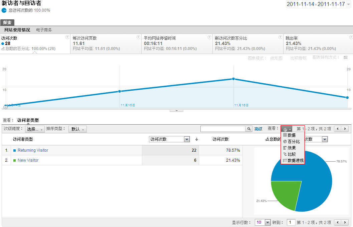
Task: Open the pie chart view selector
Action: 287,129
